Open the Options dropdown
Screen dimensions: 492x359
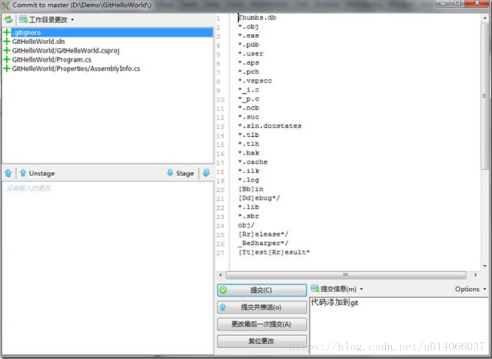(470, 289)
